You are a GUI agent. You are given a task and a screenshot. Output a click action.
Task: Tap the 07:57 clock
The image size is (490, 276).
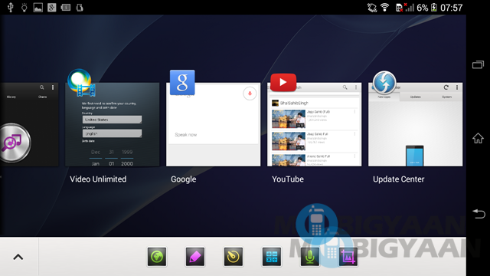(451, 8)
